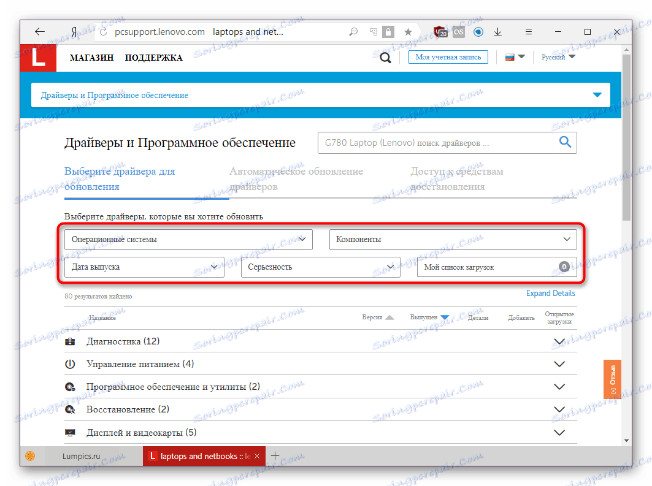The width and height of the screenshot is (652, 486).
Task: Open the Русский language dropdown
Action: 558,57
